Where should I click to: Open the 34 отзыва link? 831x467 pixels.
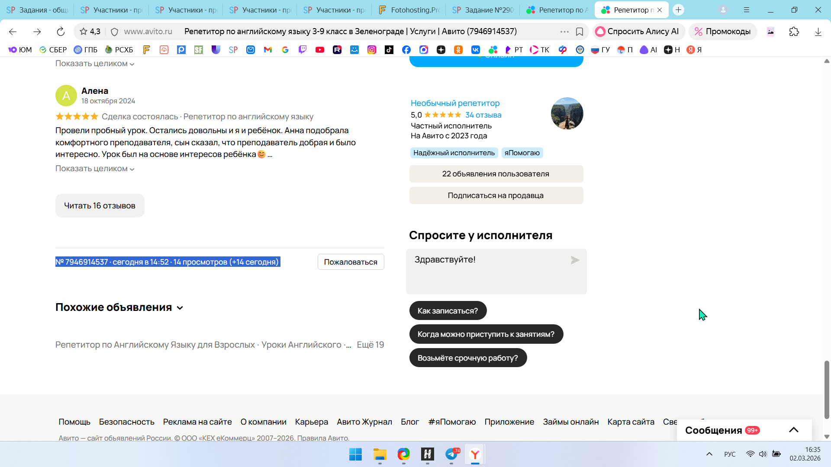(x=483, y=115)
